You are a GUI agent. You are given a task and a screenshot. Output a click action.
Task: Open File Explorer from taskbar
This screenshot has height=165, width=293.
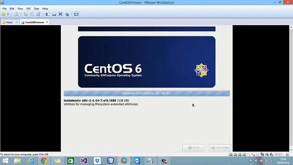[x=17, y=161]
